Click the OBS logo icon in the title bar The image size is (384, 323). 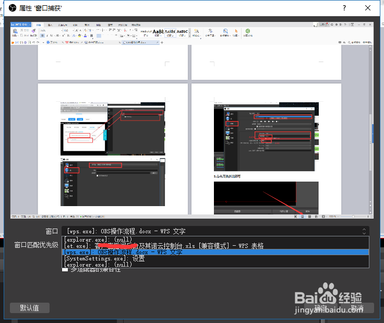tap(12, 8)
